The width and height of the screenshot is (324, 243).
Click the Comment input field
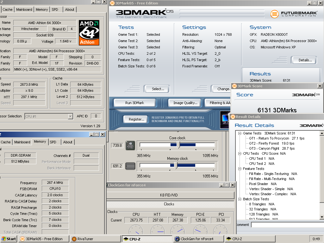click(287, 225)
